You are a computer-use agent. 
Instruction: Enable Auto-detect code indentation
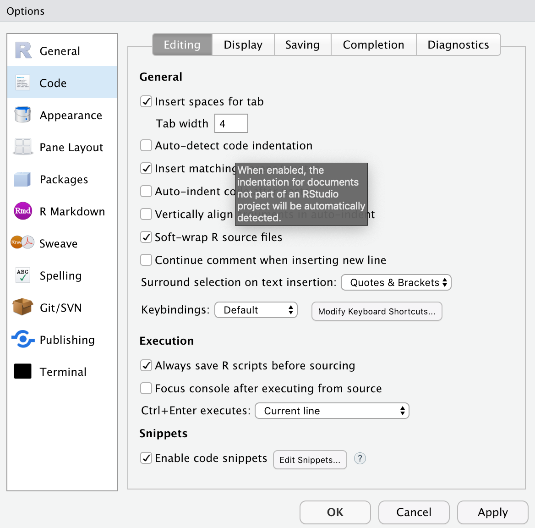pyautogui.click(x=146, y=145)
